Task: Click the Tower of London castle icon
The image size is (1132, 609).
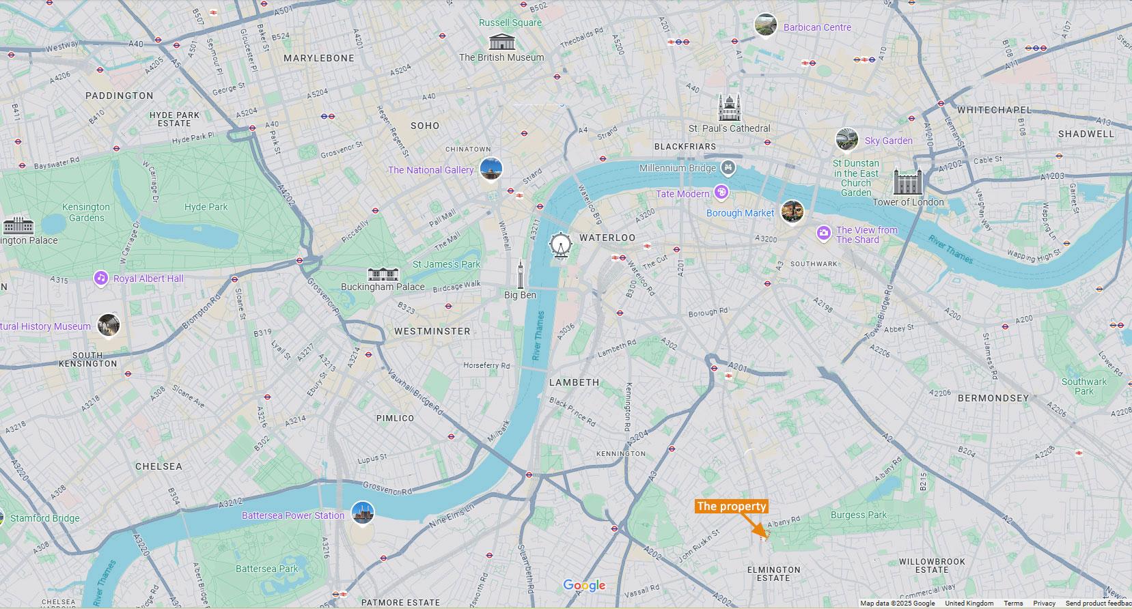Action: click(x=907, y=182)
